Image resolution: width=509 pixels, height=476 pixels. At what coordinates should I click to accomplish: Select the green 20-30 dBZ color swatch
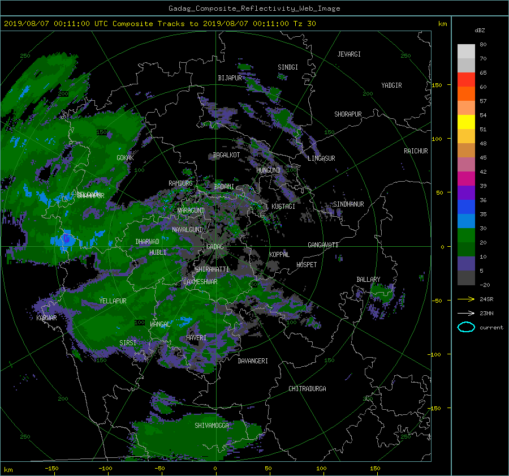click(x=466, y=235)
